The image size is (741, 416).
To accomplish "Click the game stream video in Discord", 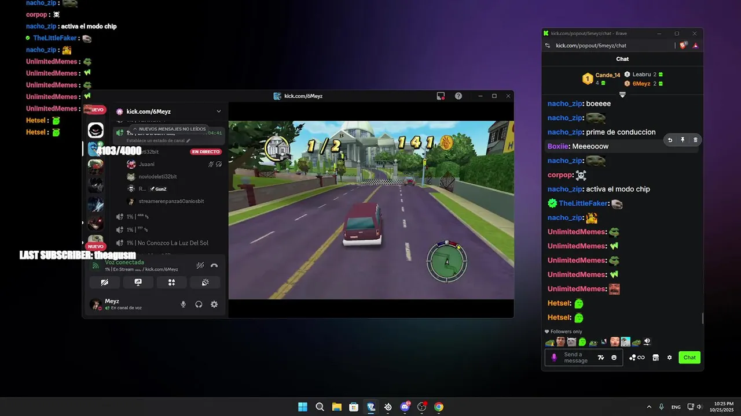I will coord(371,210).
